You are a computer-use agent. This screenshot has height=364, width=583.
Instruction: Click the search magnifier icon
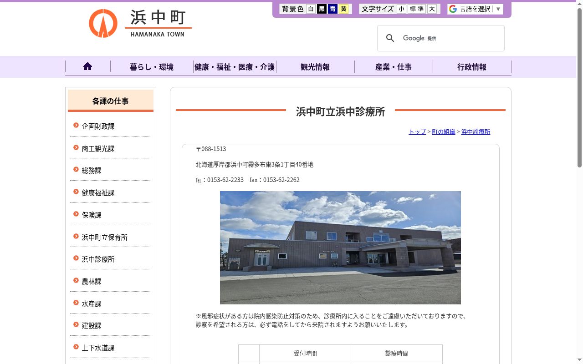(x=390, y=38)
